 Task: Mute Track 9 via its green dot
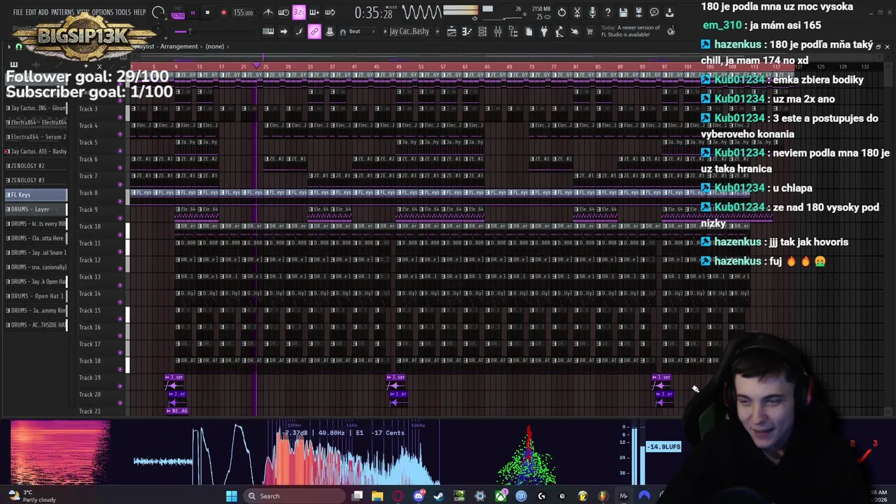[120, 218]
